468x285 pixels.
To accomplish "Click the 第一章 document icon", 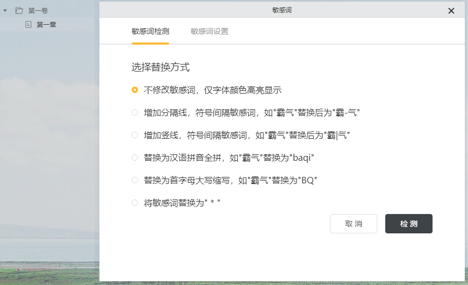I will (28, 25).
